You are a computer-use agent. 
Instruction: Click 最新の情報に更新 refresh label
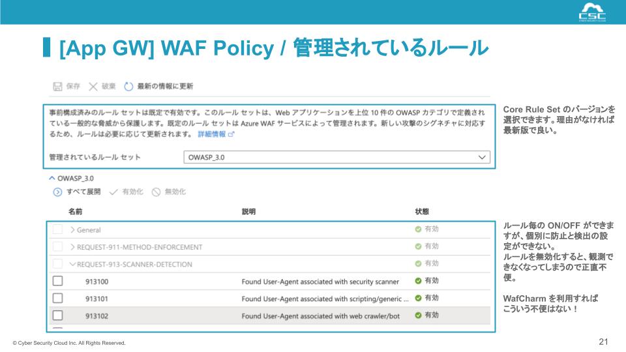click(x=165, y=86)
